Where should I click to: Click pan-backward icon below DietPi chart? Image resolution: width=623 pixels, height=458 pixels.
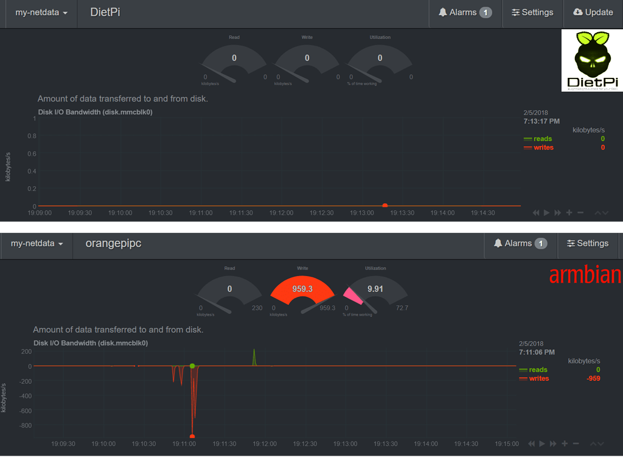tap(536, 212)
